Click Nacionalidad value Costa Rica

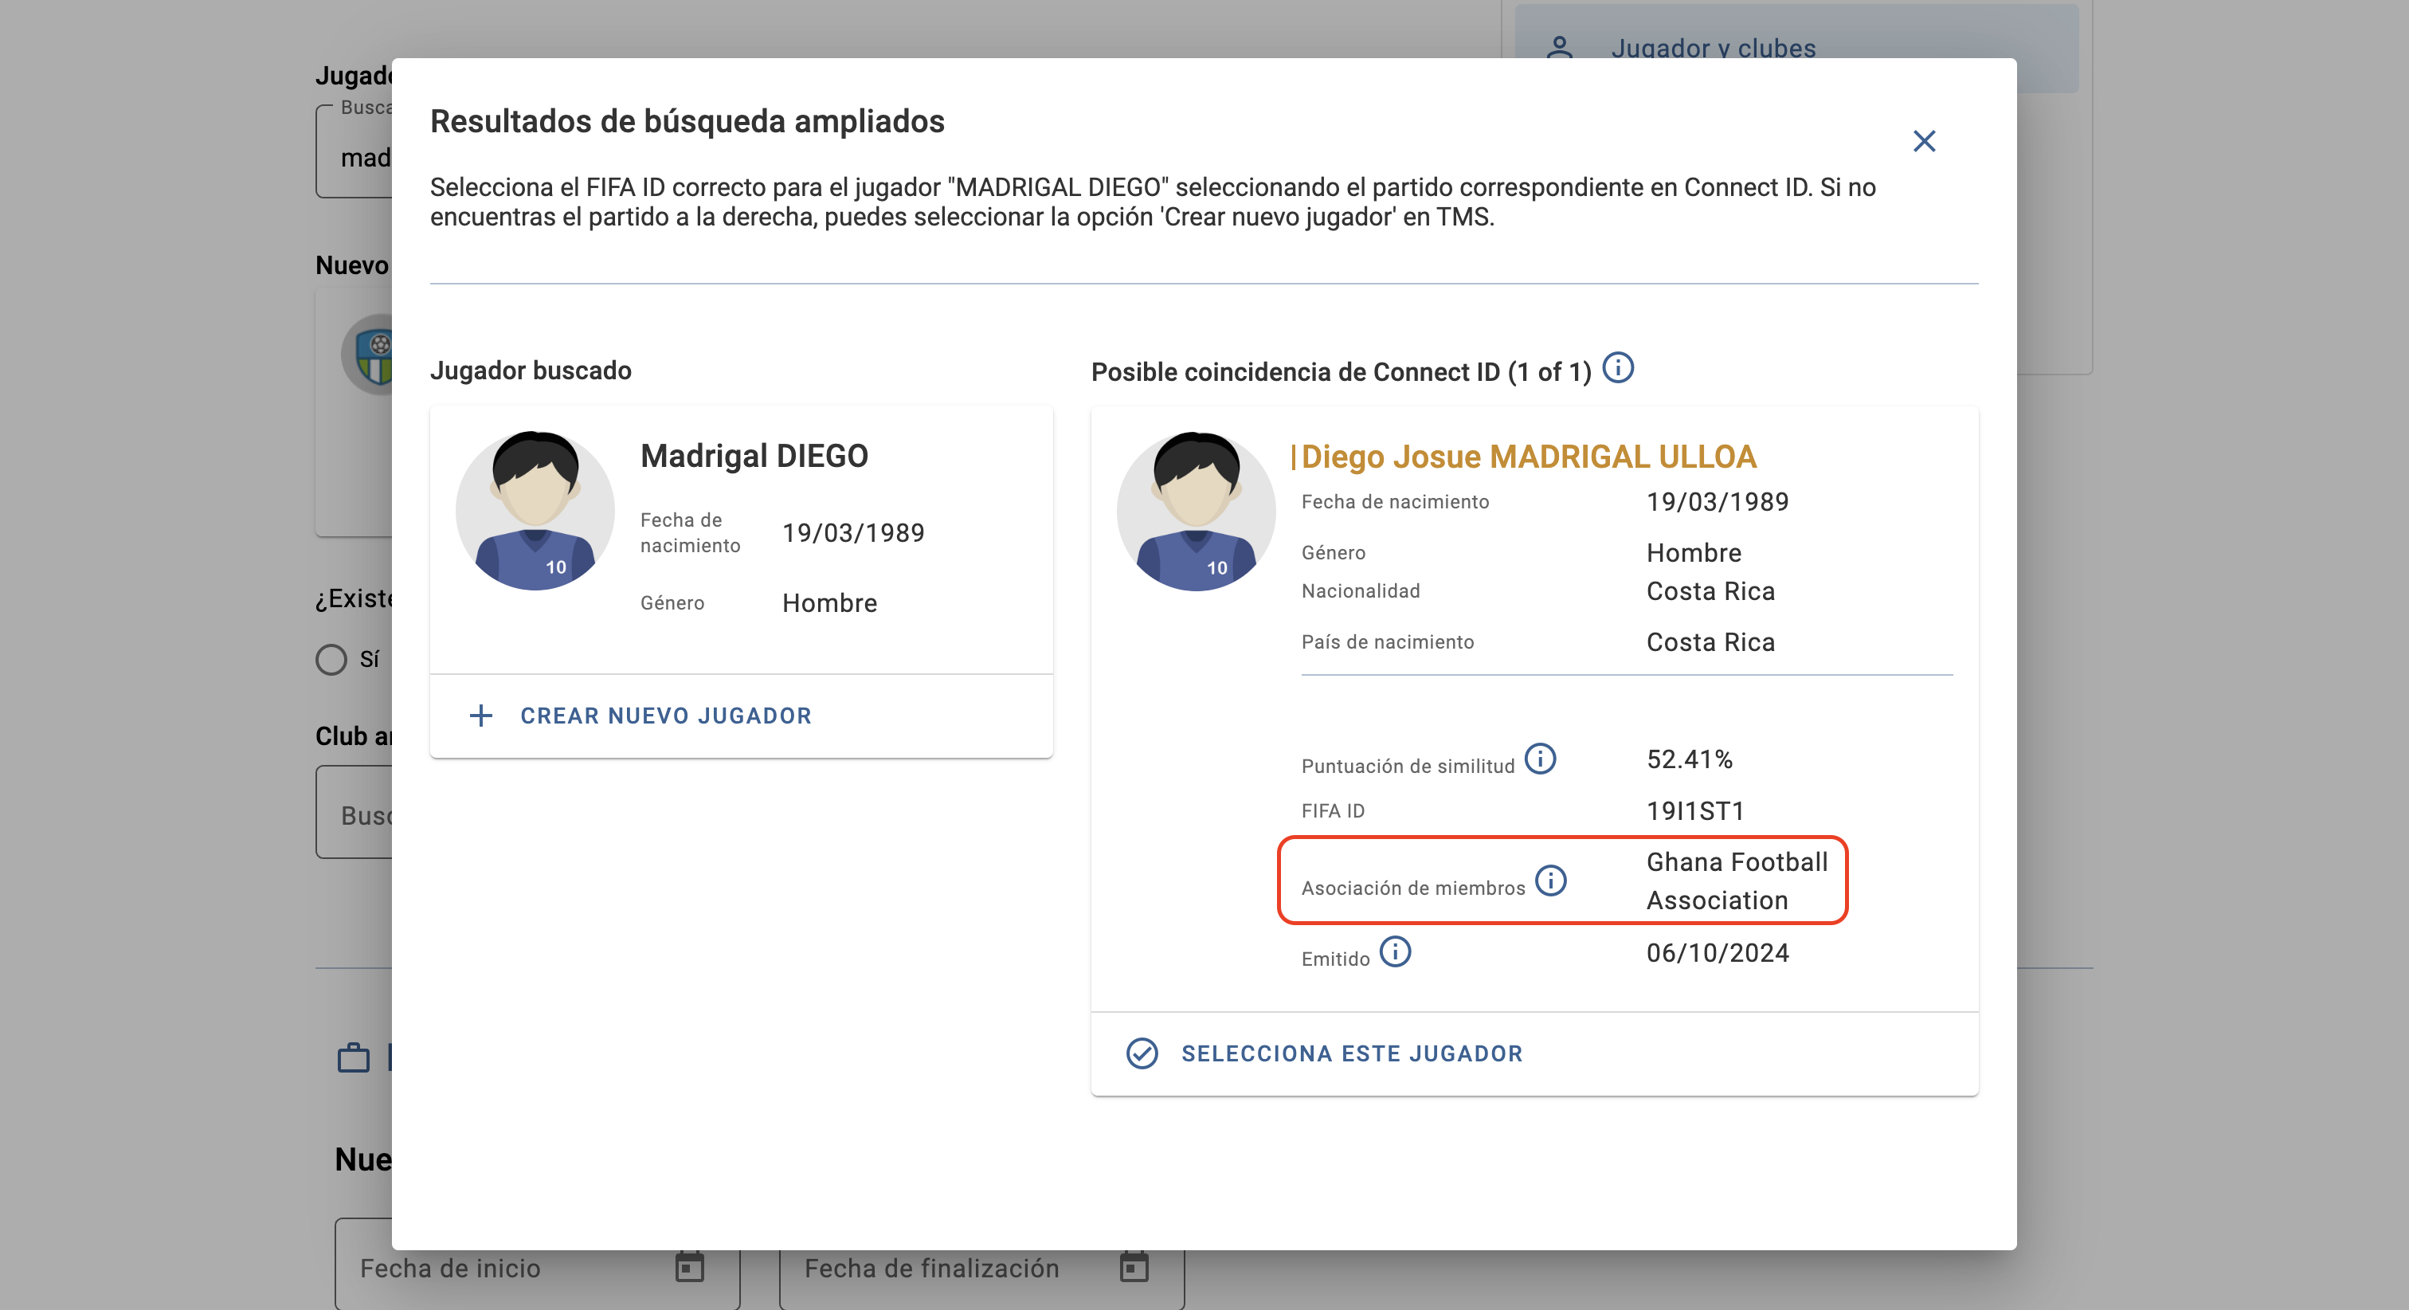pyautogui.click(x=1710, y=591)
